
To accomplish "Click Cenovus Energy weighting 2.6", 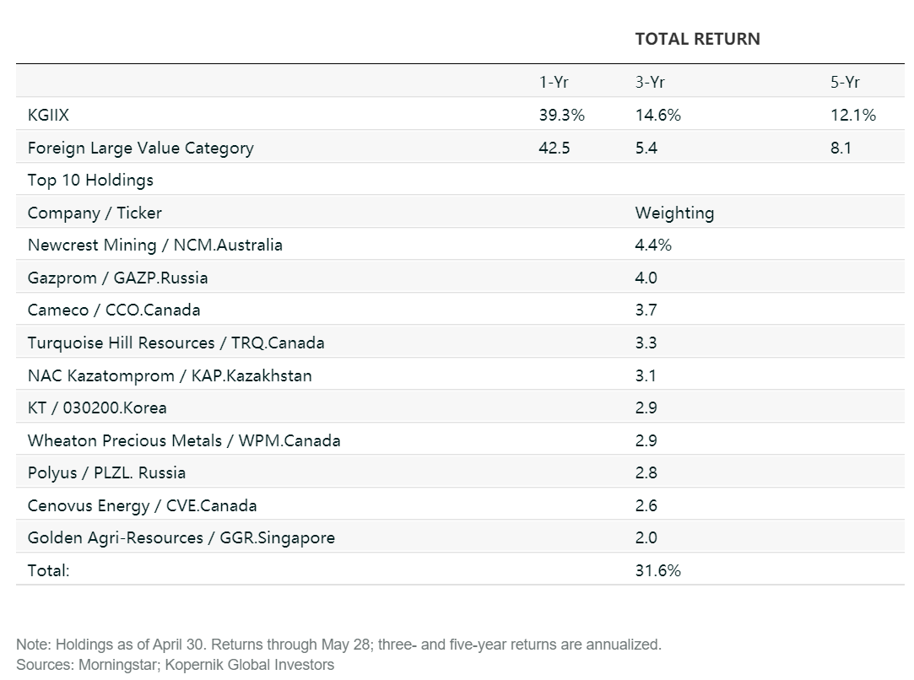I will (x=646, y=505).
